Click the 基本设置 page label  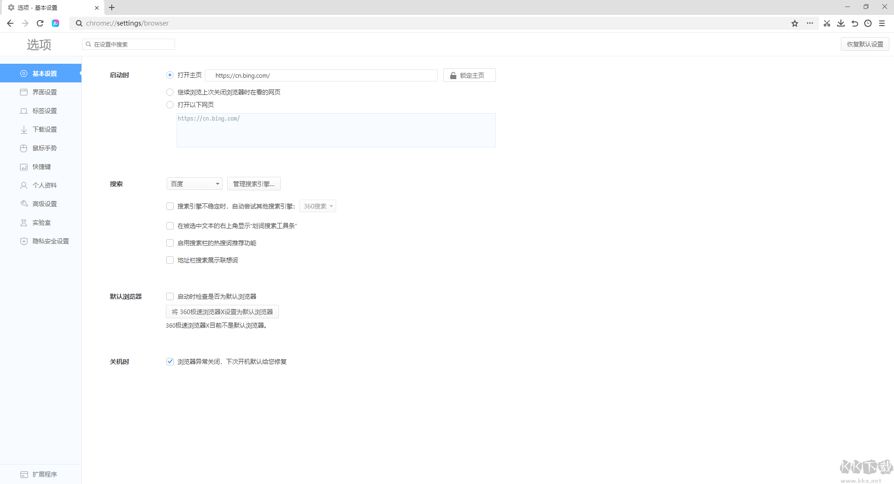tap(45, 74)
